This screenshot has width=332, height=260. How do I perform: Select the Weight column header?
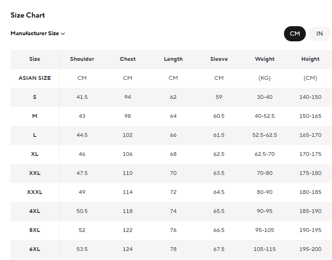pyautogui.click(x=264, y=59)
